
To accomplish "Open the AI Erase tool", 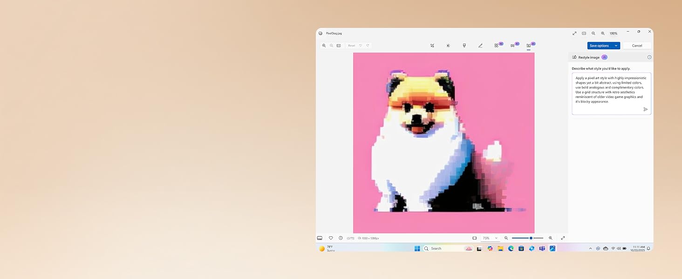I will (x=497, y=46).
